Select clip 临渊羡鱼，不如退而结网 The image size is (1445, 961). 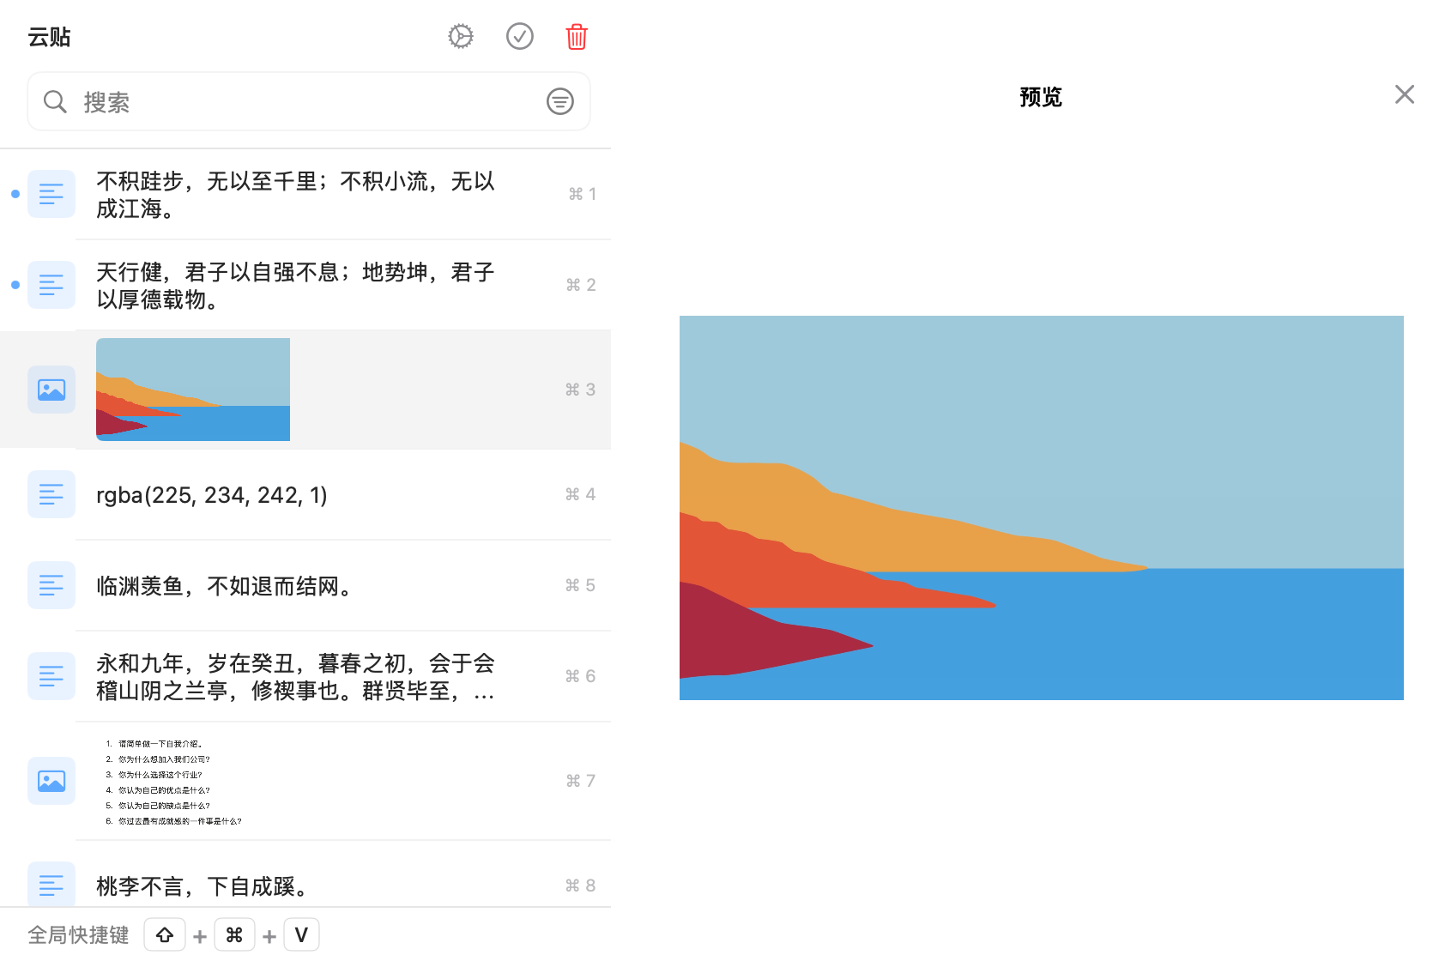305,585
